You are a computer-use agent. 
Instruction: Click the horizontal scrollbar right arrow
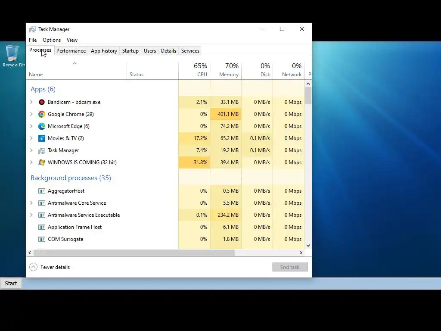[x=301, y=253]
